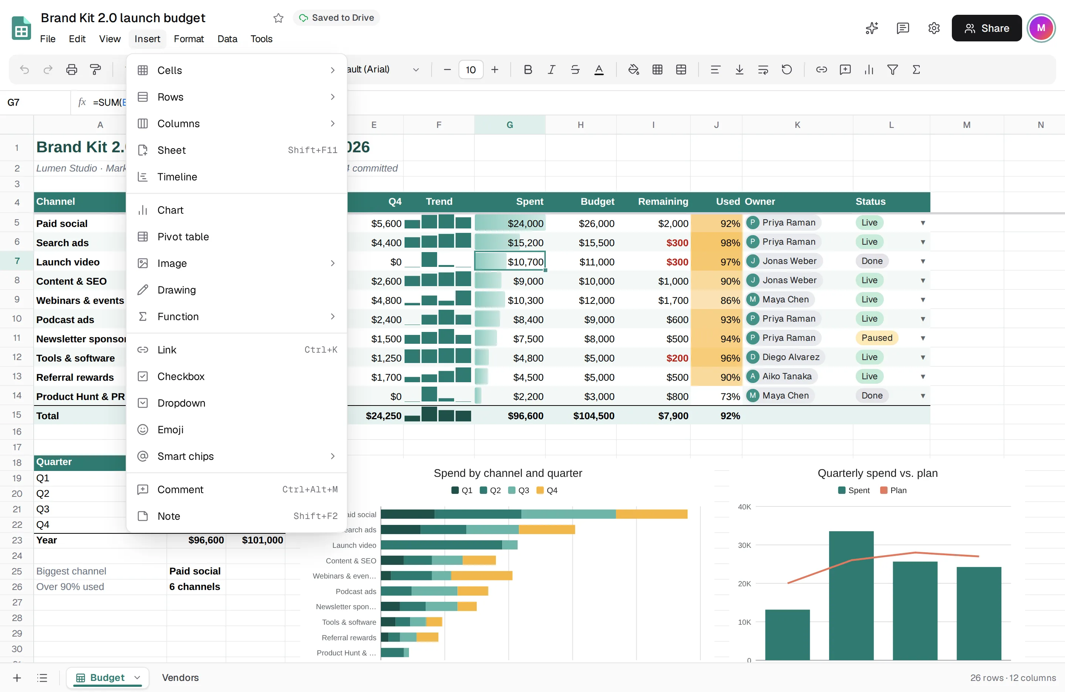The height and width of the screenshot is (692, 1065).
Task: Toggle italic formatting
Action: [552, 70]
